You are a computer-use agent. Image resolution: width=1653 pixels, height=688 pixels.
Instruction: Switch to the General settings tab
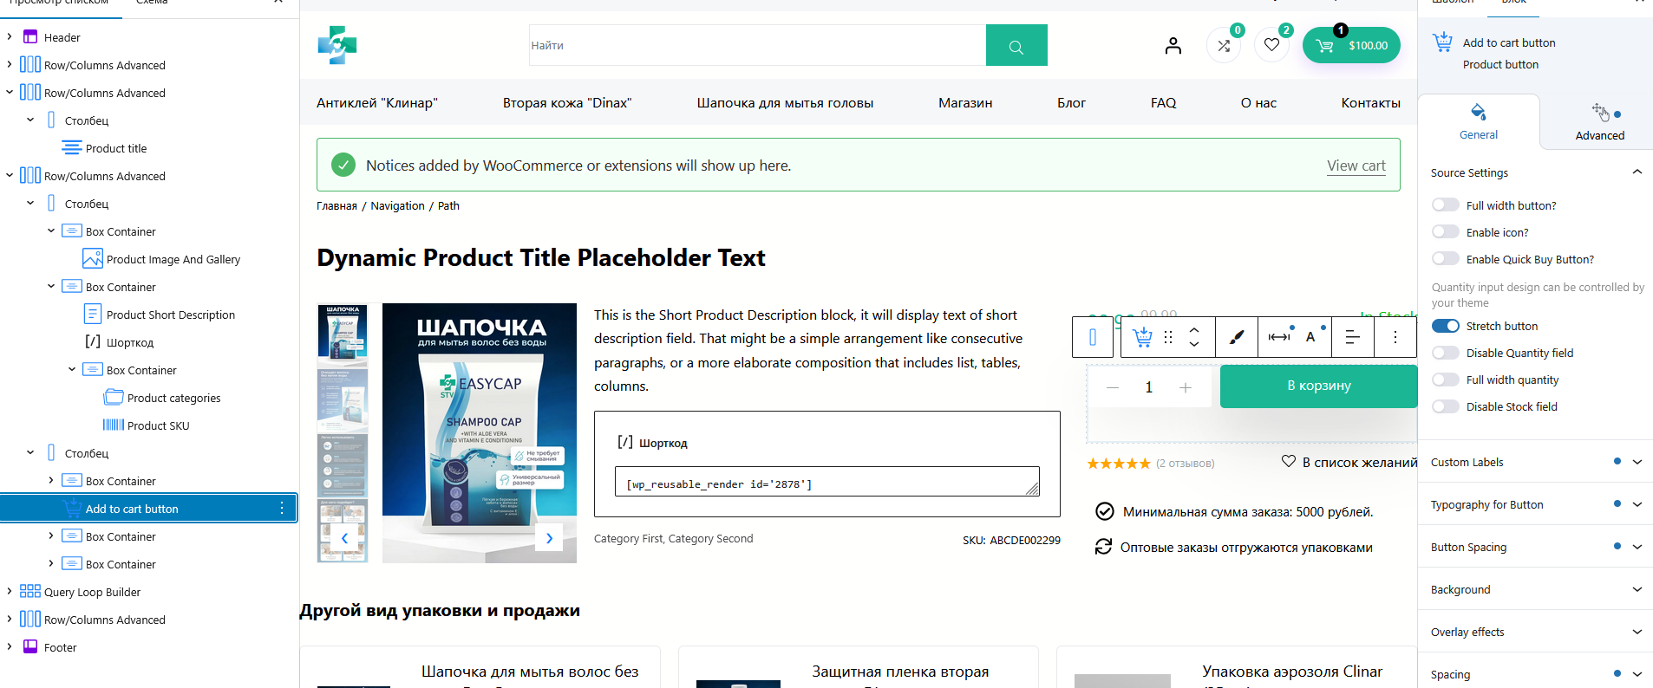(1479, 121)
